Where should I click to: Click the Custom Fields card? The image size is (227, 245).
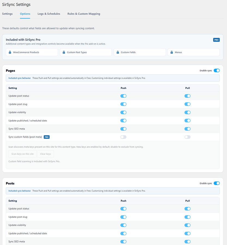click(140, 52)
